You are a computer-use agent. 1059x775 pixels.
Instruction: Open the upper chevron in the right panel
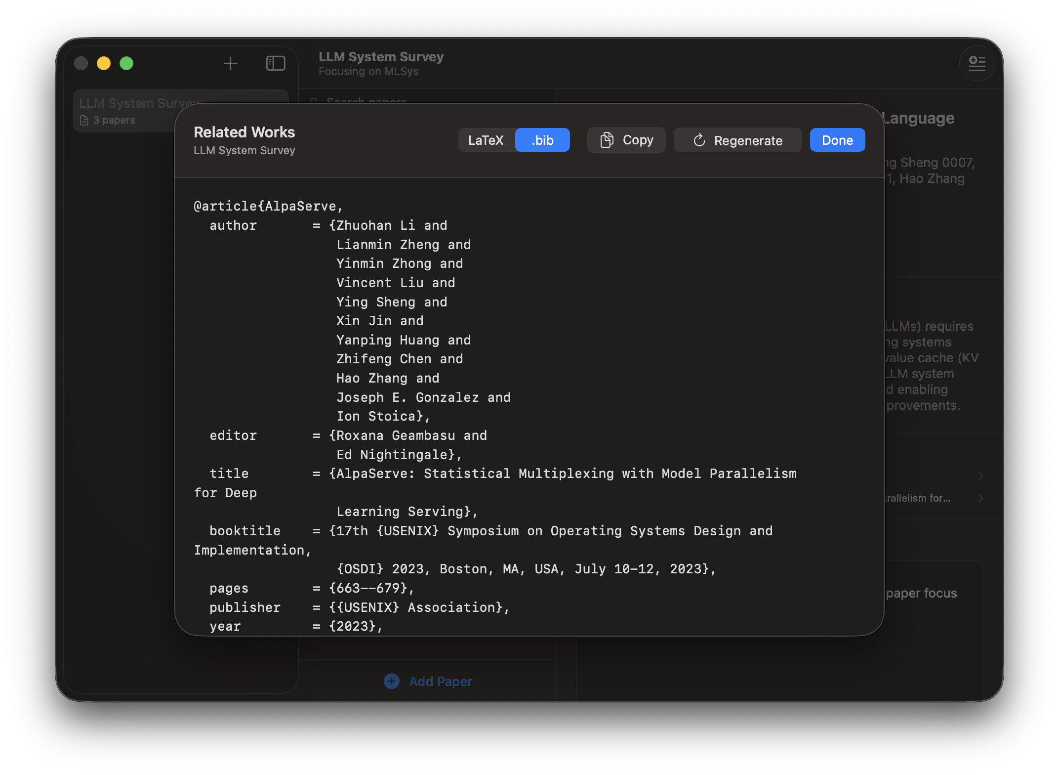980,475
